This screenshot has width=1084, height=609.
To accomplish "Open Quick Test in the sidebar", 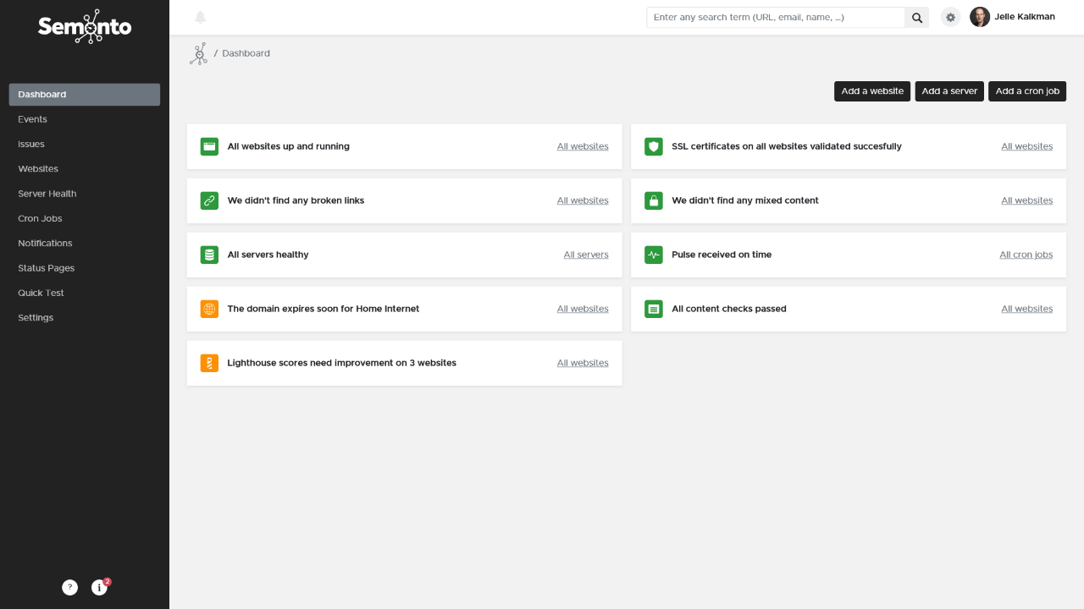I will (x=85, y=293).
